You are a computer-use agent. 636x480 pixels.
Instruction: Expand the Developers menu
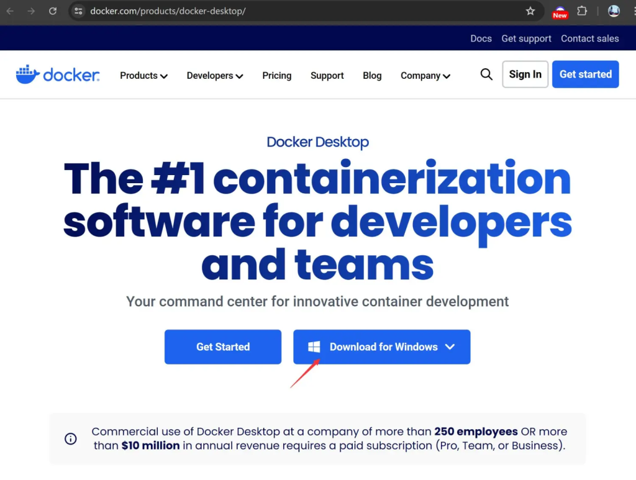point(215,75)
